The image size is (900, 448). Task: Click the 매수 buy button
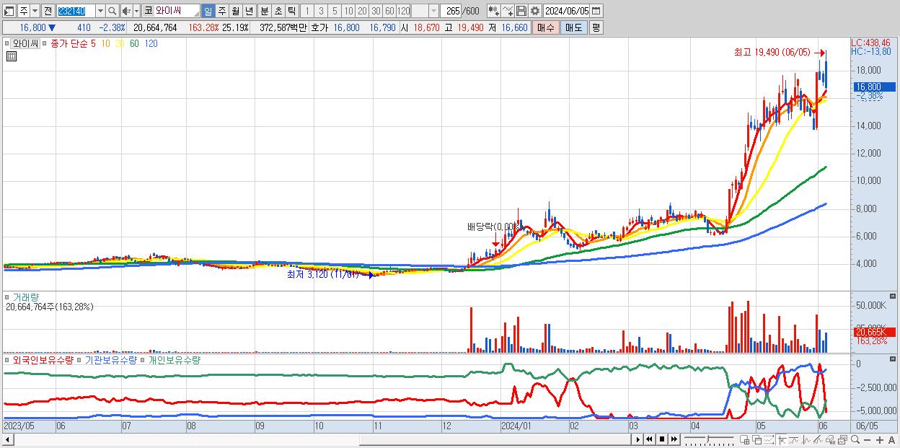(546, 27)
